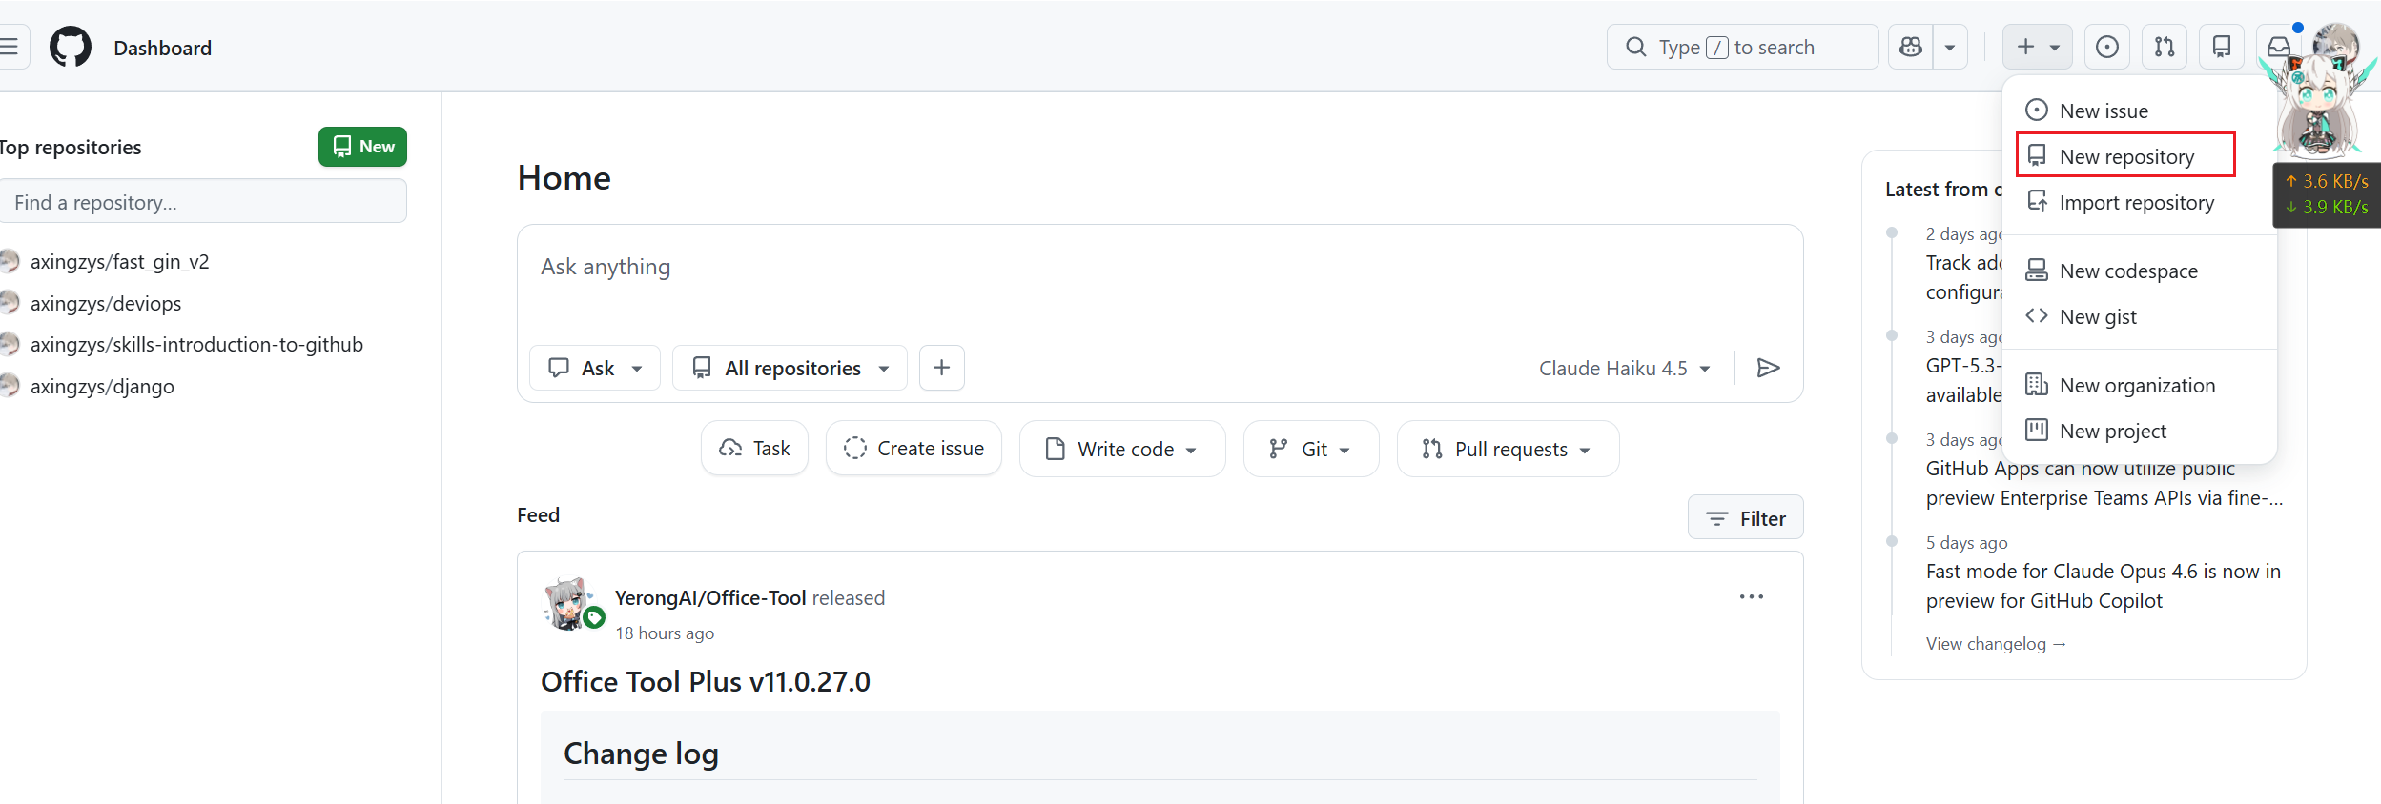Viewport: 2381px width, 804px height.
Task: Open the Repositories icon in header
Action: tap(2222, 48)
